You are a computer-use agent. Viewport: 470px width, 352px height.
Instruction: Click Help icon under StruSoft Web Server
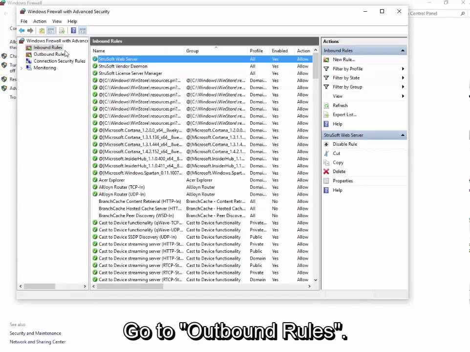326,190
